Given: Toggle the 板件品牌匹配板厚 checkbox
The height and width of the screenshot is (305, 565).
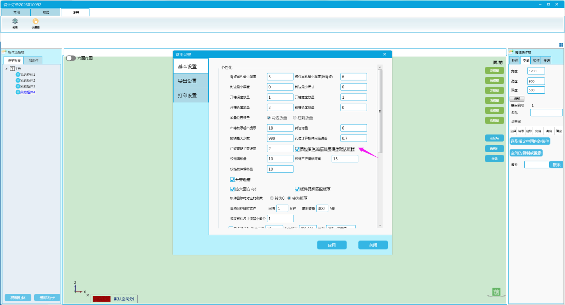Looking at the screenshot, I should tap(297, 189).
